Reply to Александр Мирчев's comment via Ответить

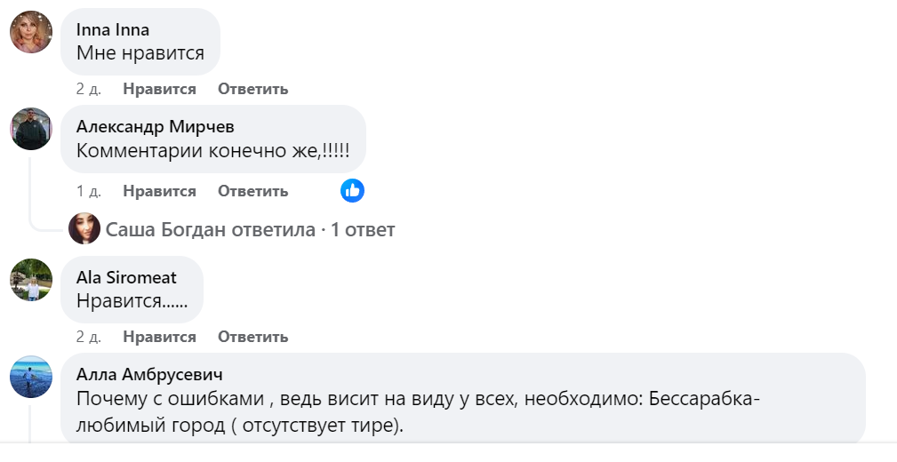[x=252, y=191]
